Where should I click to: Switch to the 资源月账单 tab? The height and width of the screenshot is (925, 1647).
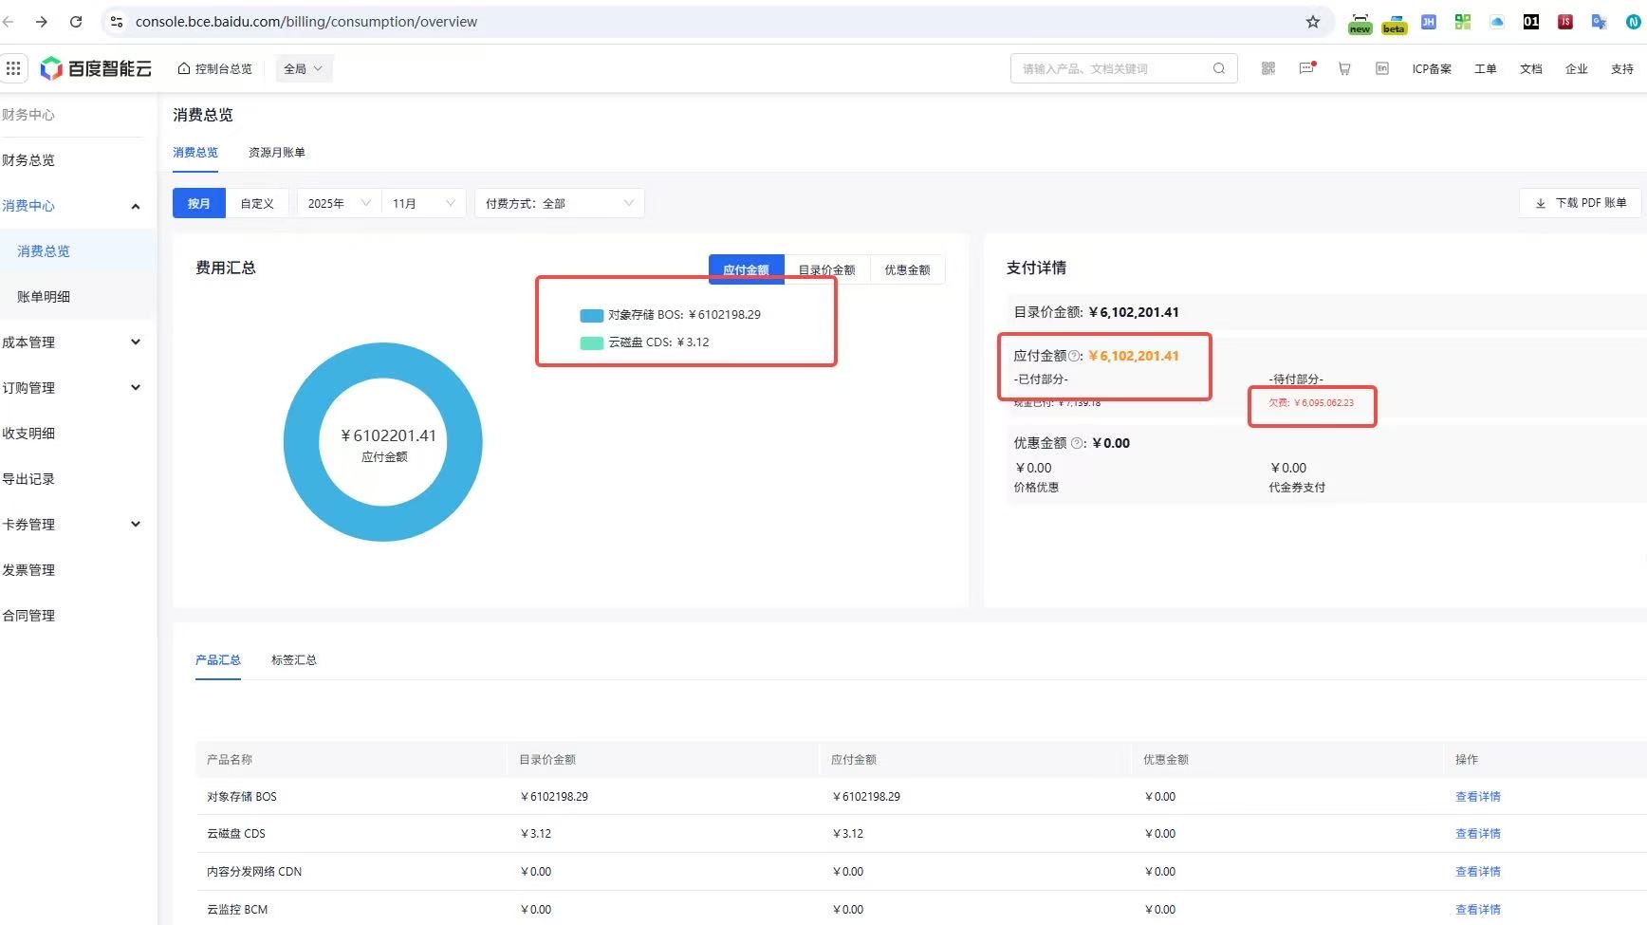277,153
